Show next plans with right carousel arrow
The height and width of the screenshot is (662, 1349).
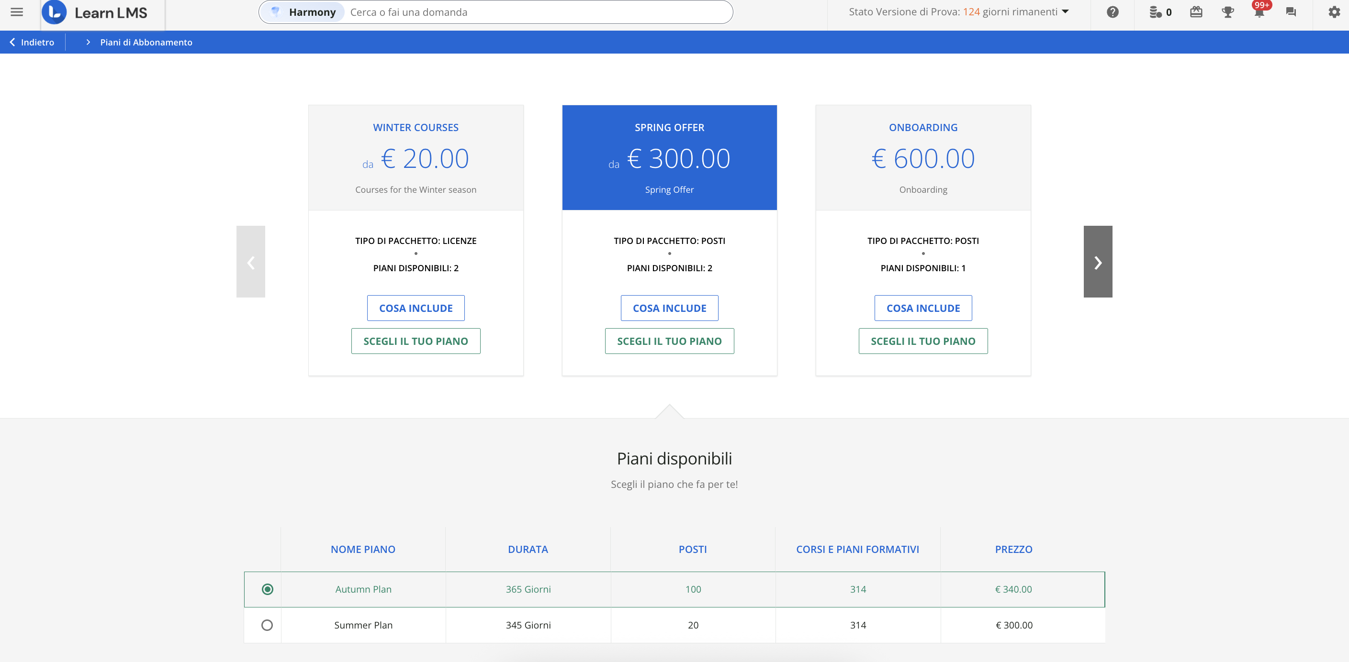1098,262
